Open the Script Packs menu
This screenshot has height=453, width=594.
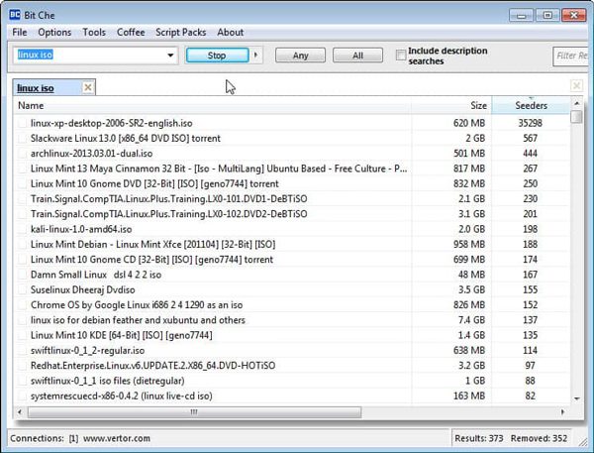pyautogui.click(x=180, y=33)
